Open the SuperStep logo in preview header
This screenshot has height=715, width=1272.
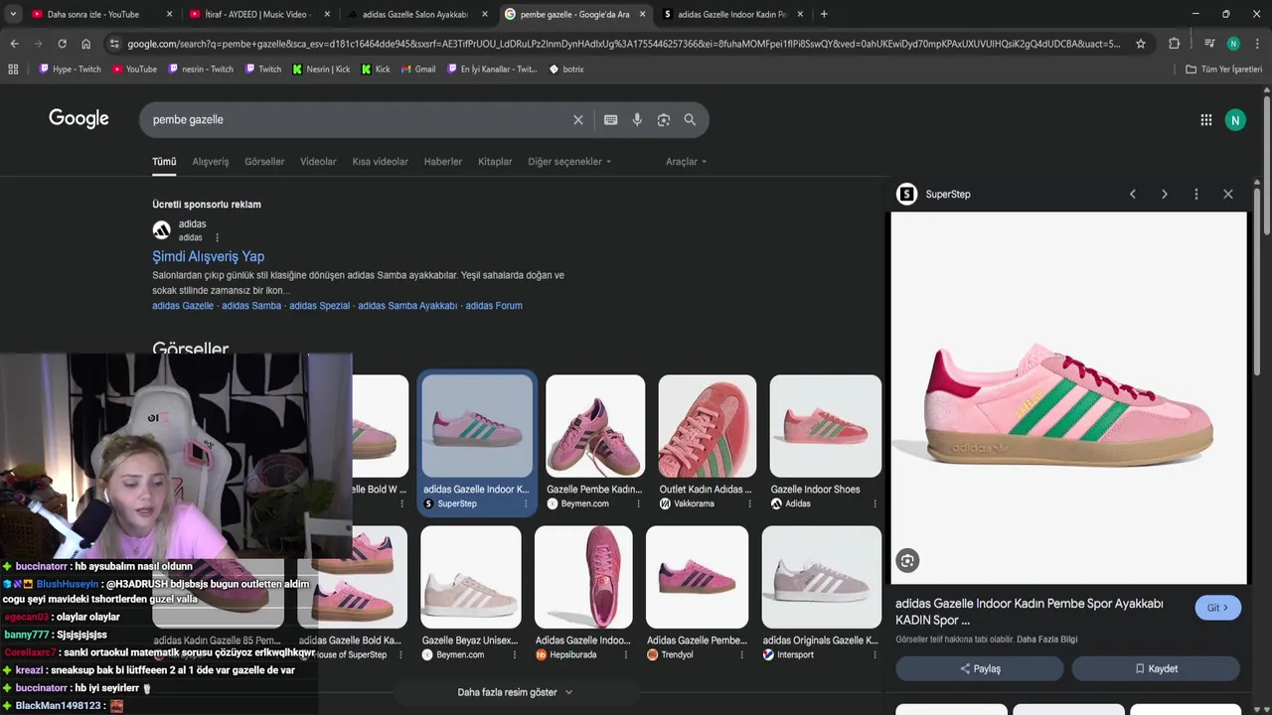906,195
